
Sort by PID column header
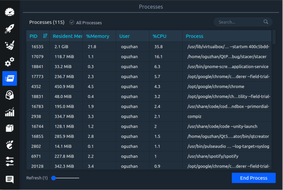click(34, 36)
